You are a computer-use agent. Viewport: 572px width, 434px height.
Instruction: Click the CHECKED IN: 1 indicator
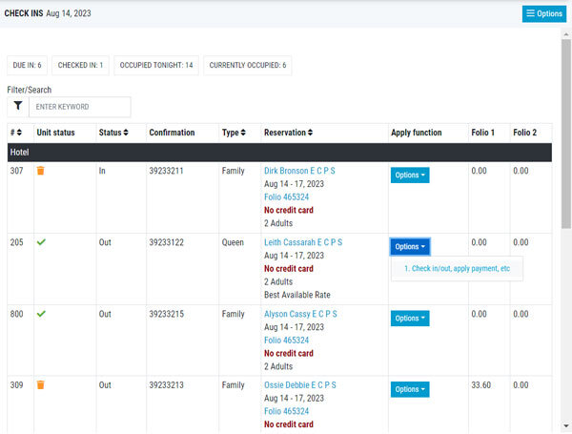click(x=80, y=65)
